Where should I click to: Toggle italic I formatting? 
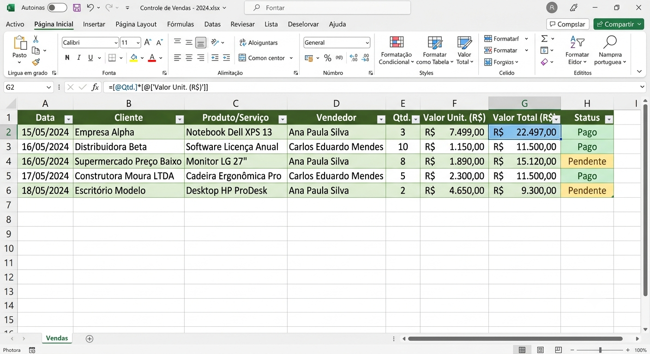tap(79, 58)
